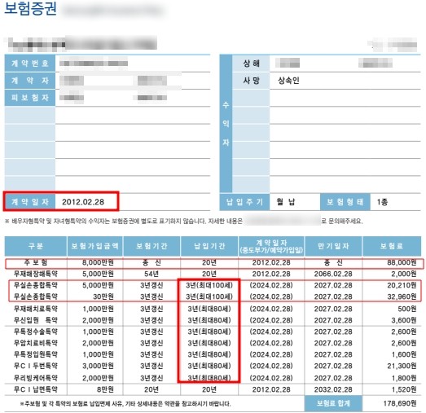The height and width of the screenshot is (413, 426).
Task: Click the 상해 beneficiary label
Action: (x=251, y=64)
